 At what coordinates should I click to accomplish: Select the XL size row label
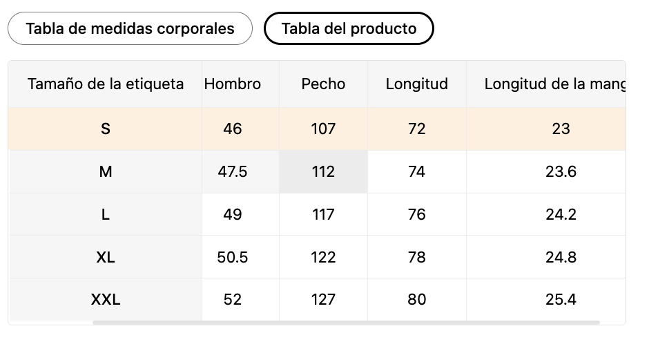[x=106, y=257]
